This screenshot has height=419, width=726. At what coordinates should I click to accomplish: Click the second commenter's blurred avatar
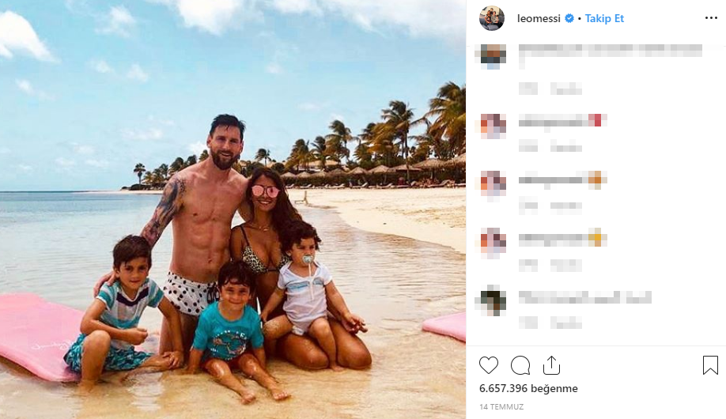[493, 125]
